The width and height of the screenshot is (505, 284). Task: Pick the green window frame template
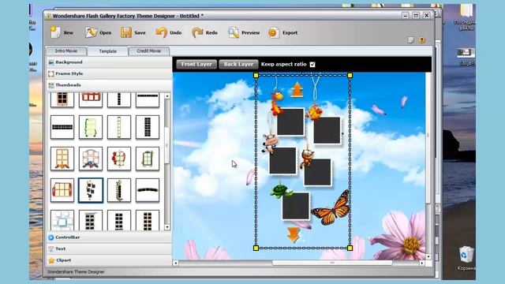(x=148, y=159)
